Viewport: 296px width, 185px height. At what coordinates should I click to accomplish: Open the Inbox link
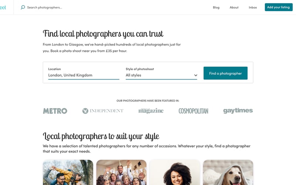(x=253, y=7)
